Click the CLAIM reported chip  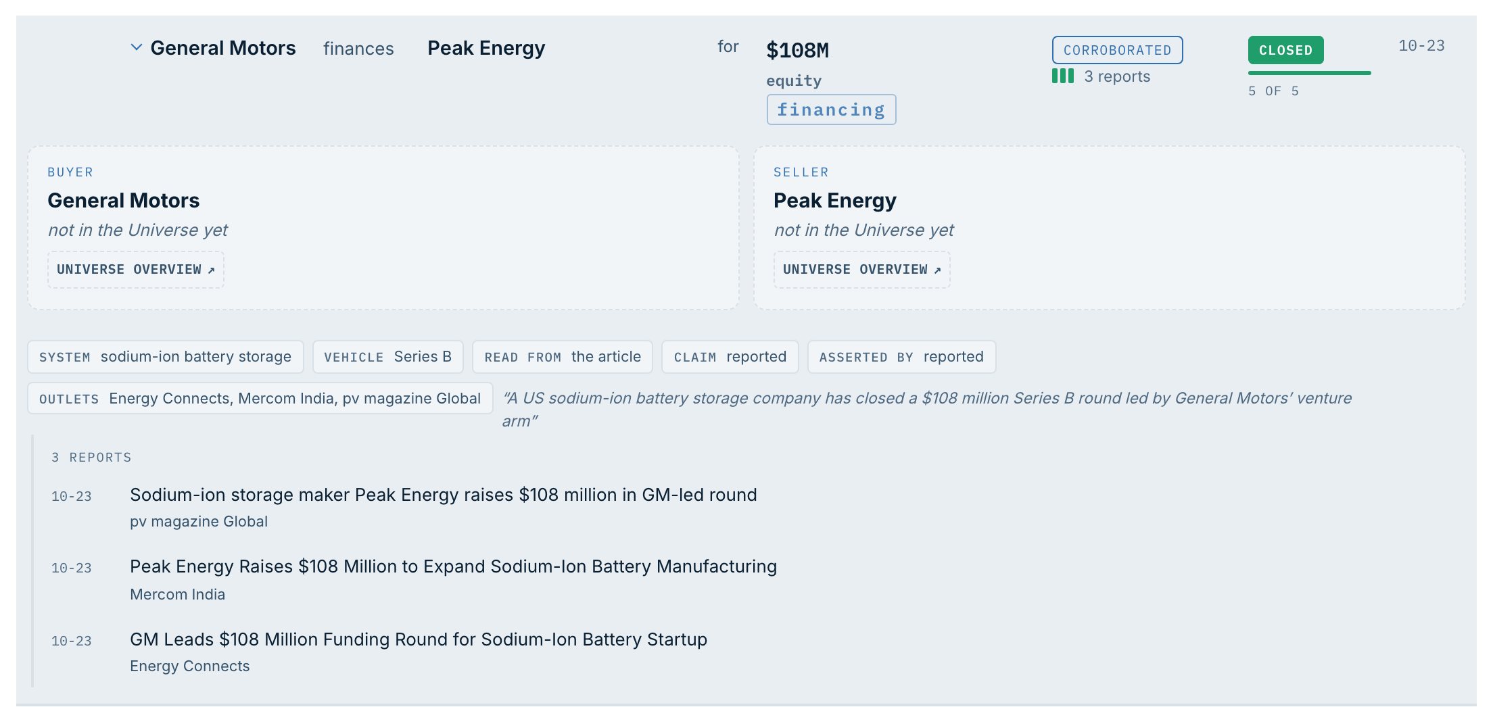click(x=730, y=357)
